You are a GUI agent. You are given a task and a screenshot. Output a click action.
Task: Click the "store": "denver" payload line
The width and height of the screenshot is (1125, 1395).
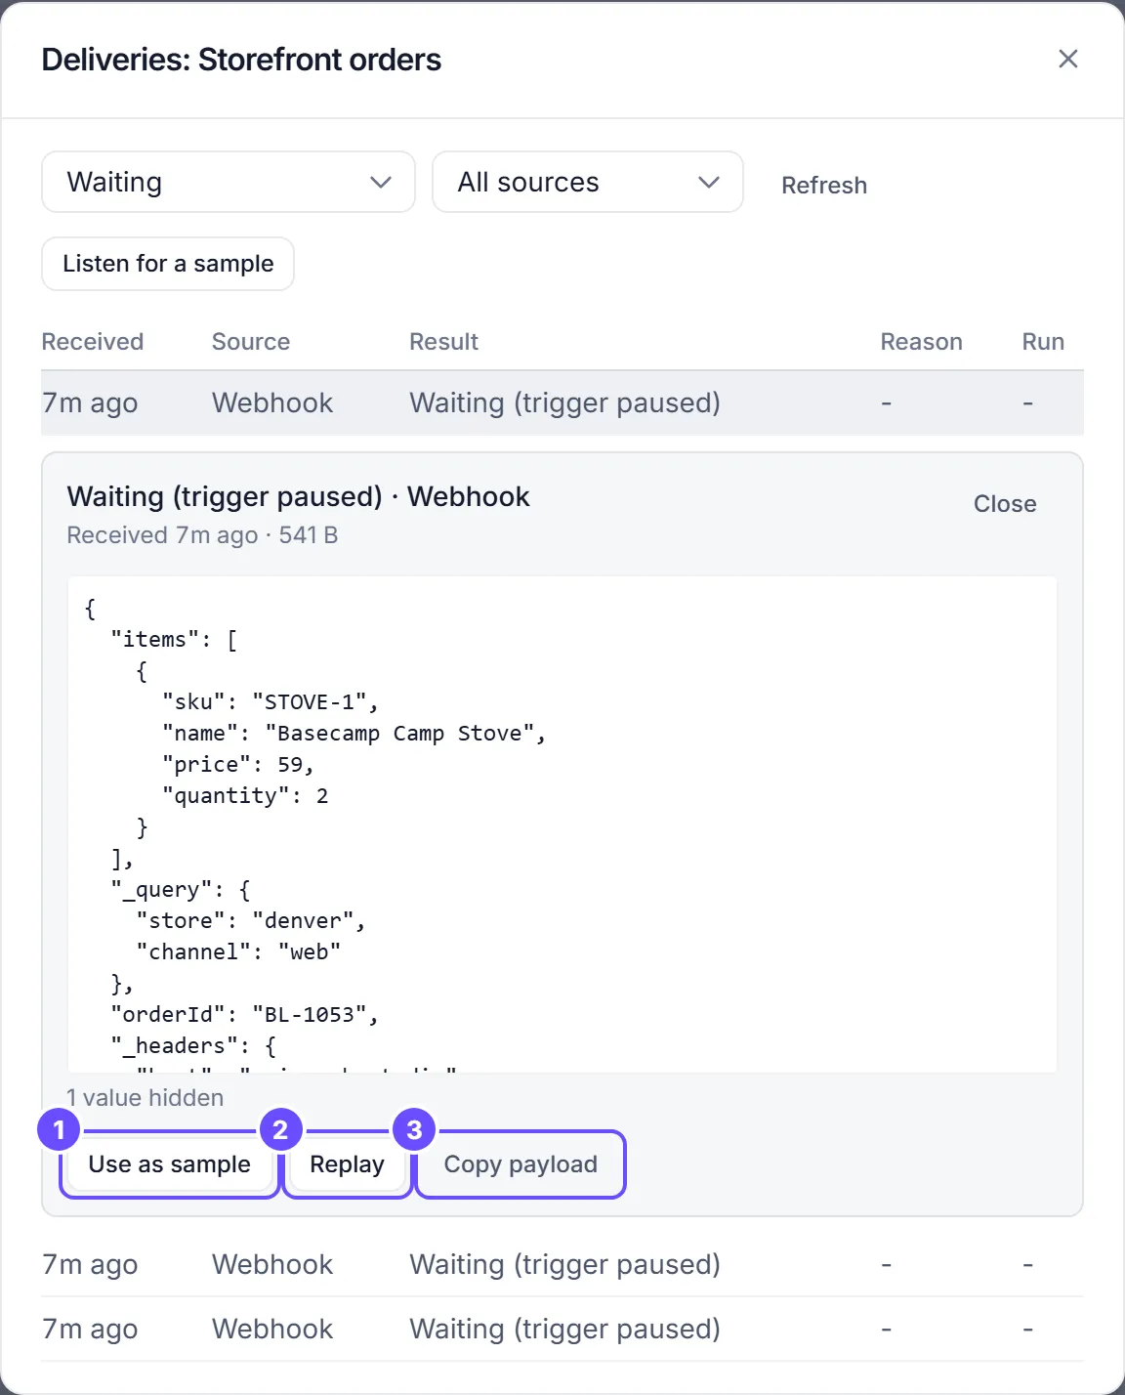251,920
